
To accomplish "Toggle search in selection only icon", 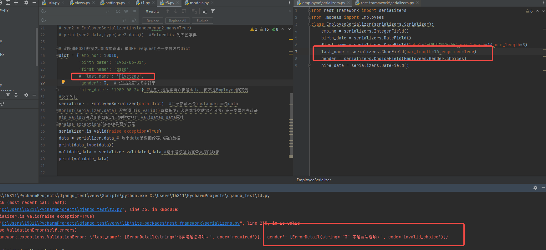I will point(184,11).
